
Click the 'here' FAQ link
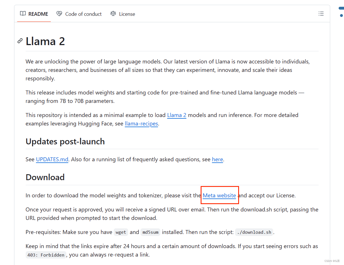218,159
